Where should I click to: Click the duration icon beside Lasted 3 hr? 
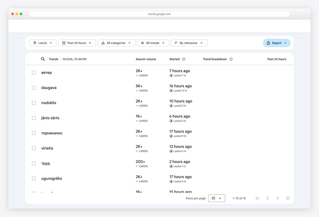pos(171,121)
